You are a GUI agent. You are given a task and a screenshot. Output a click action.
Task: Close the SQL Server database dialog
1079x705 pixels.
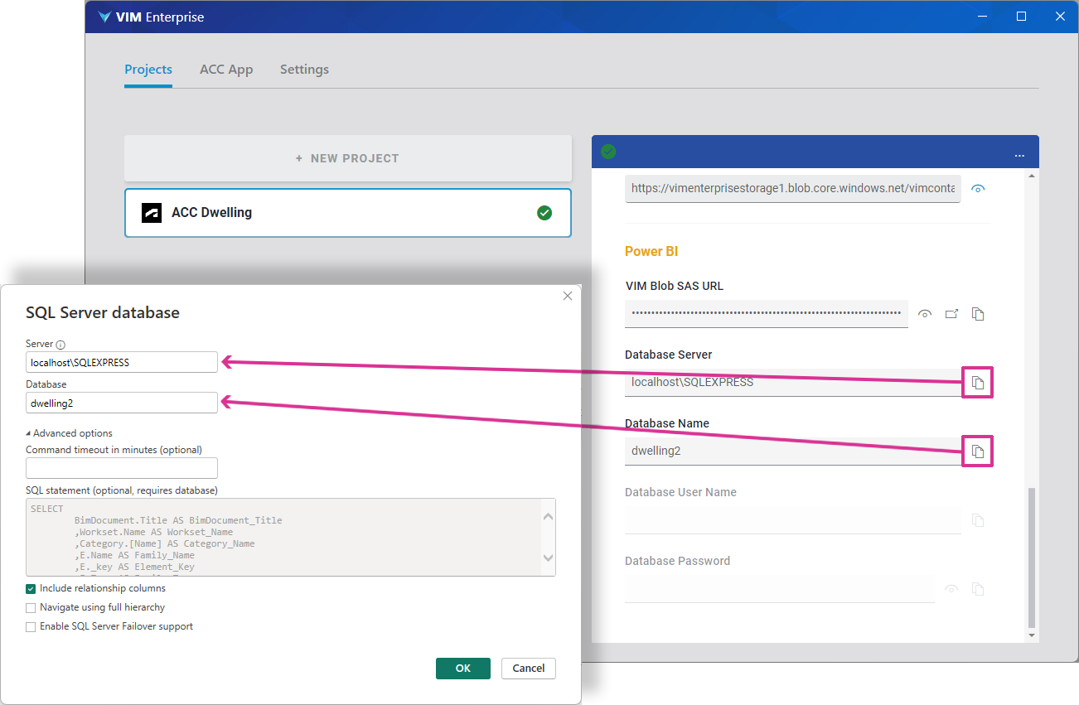(x=568, y=296)
